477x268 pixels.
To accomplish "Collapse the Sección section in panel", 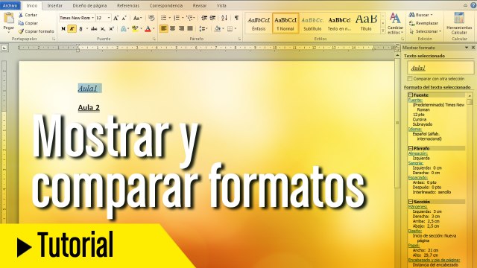I will click(x=411, y=202).
